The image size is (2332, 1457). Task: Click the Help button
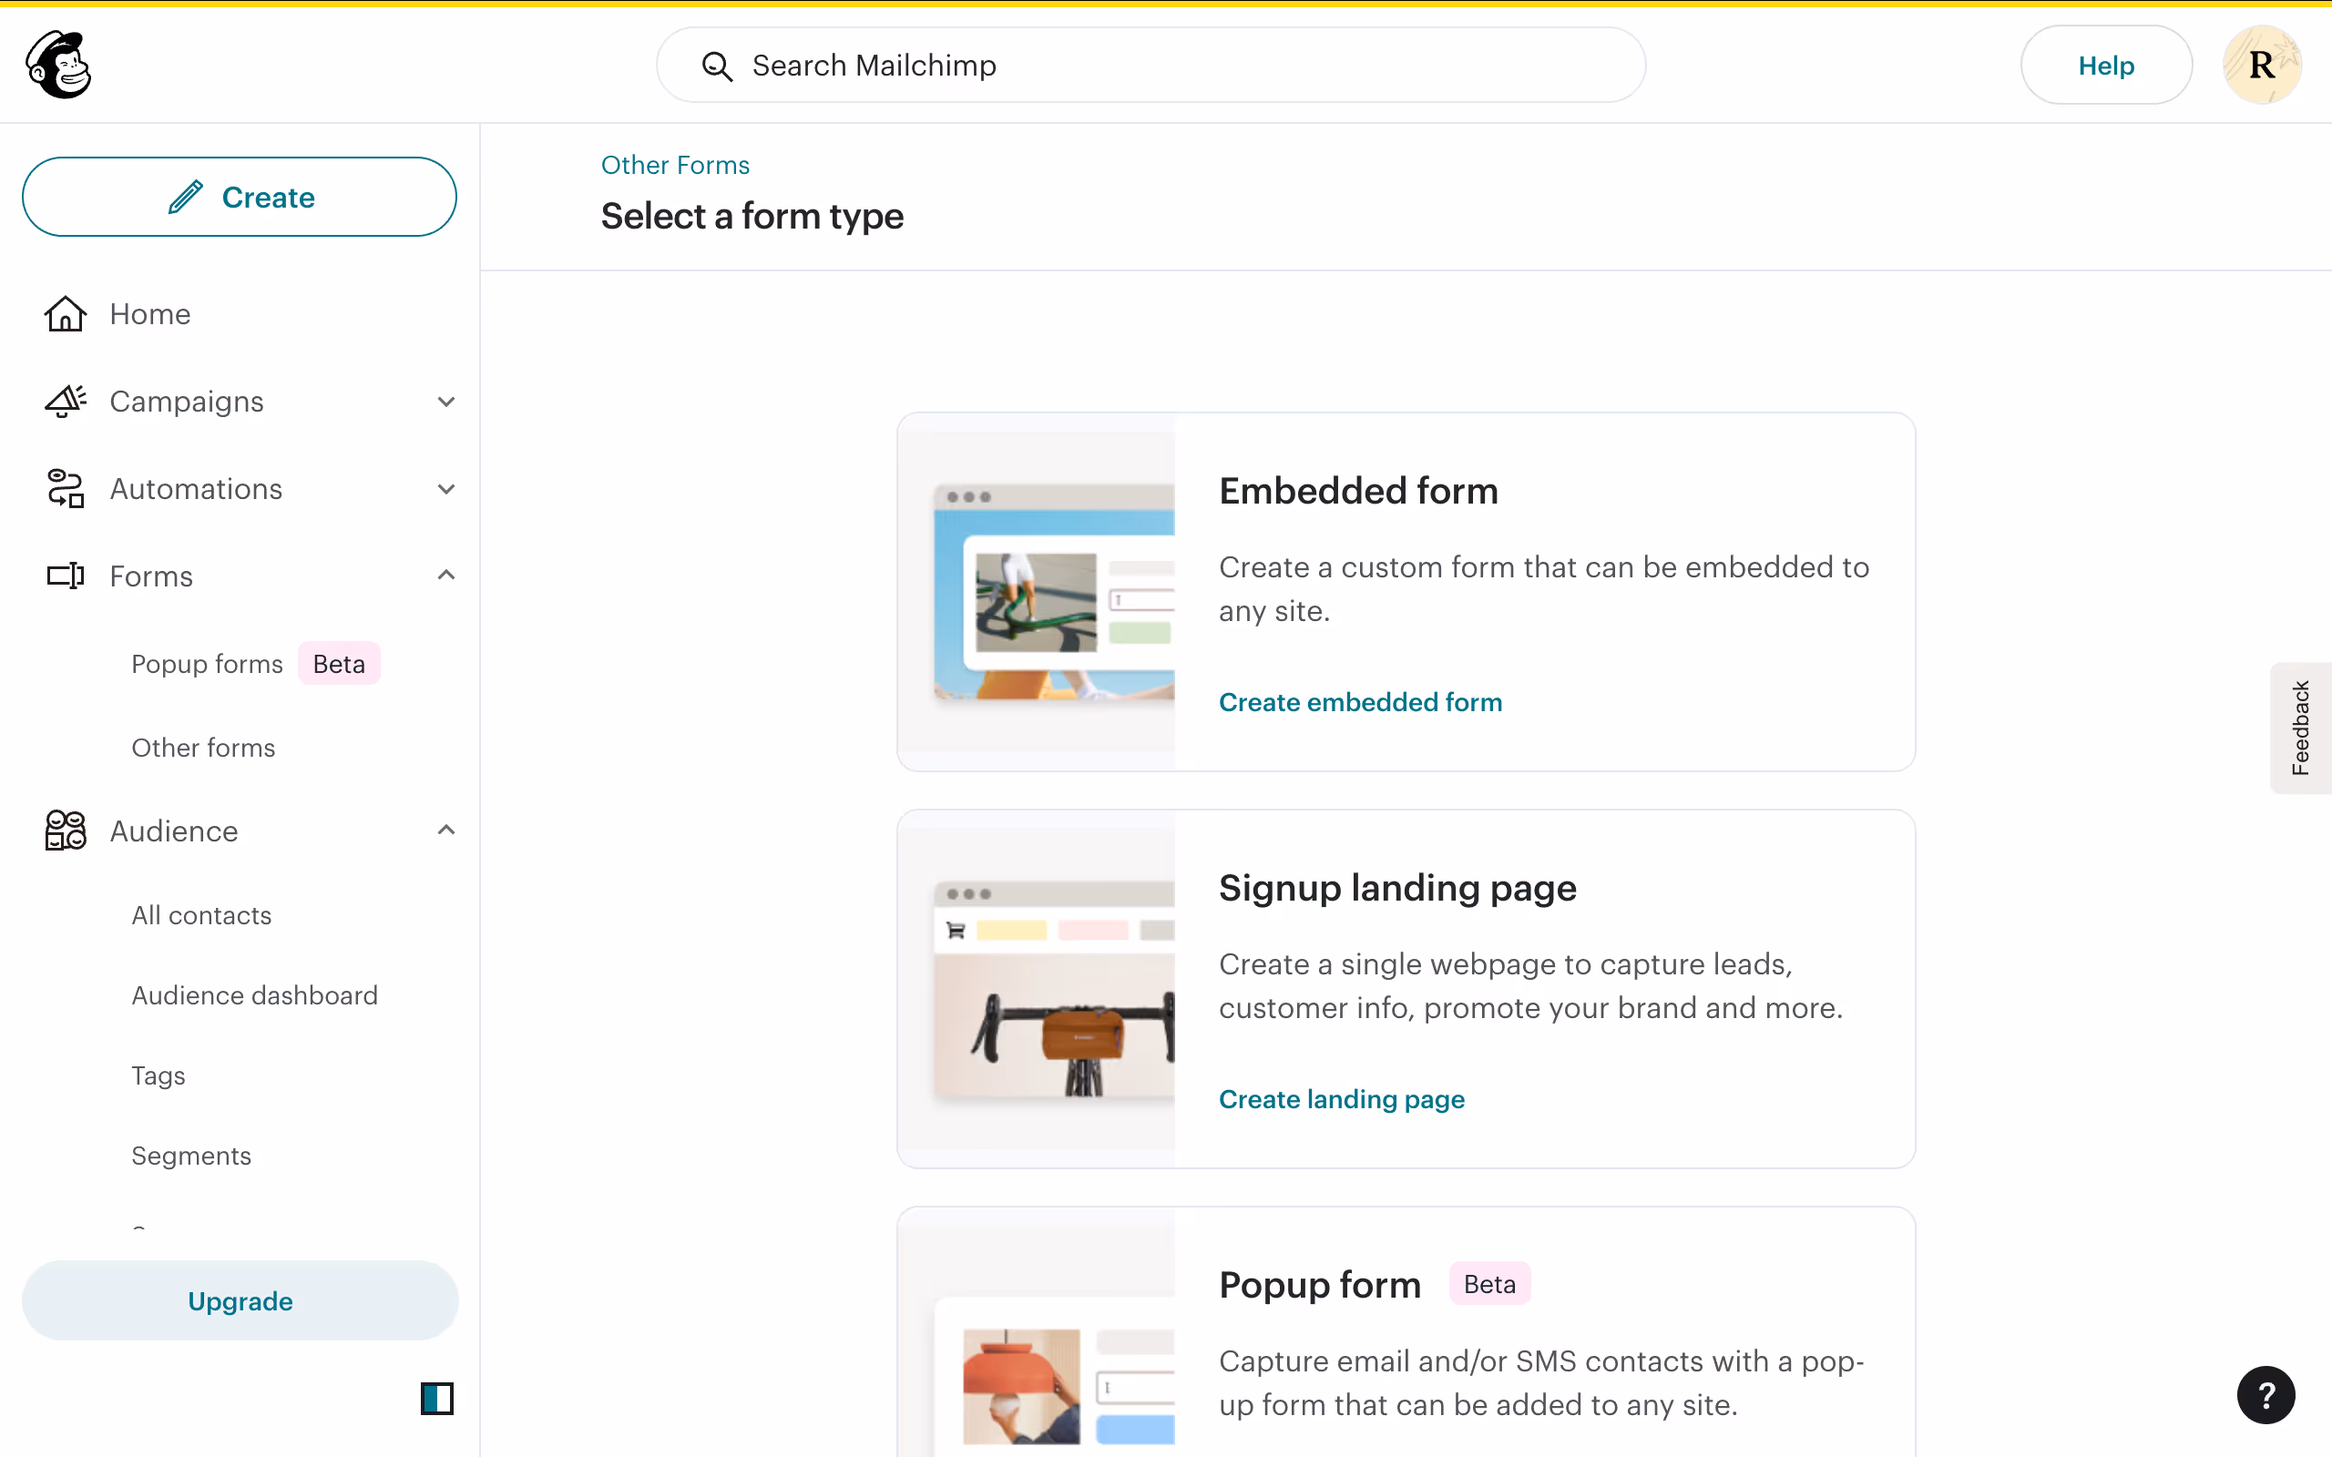(2105, 65)
